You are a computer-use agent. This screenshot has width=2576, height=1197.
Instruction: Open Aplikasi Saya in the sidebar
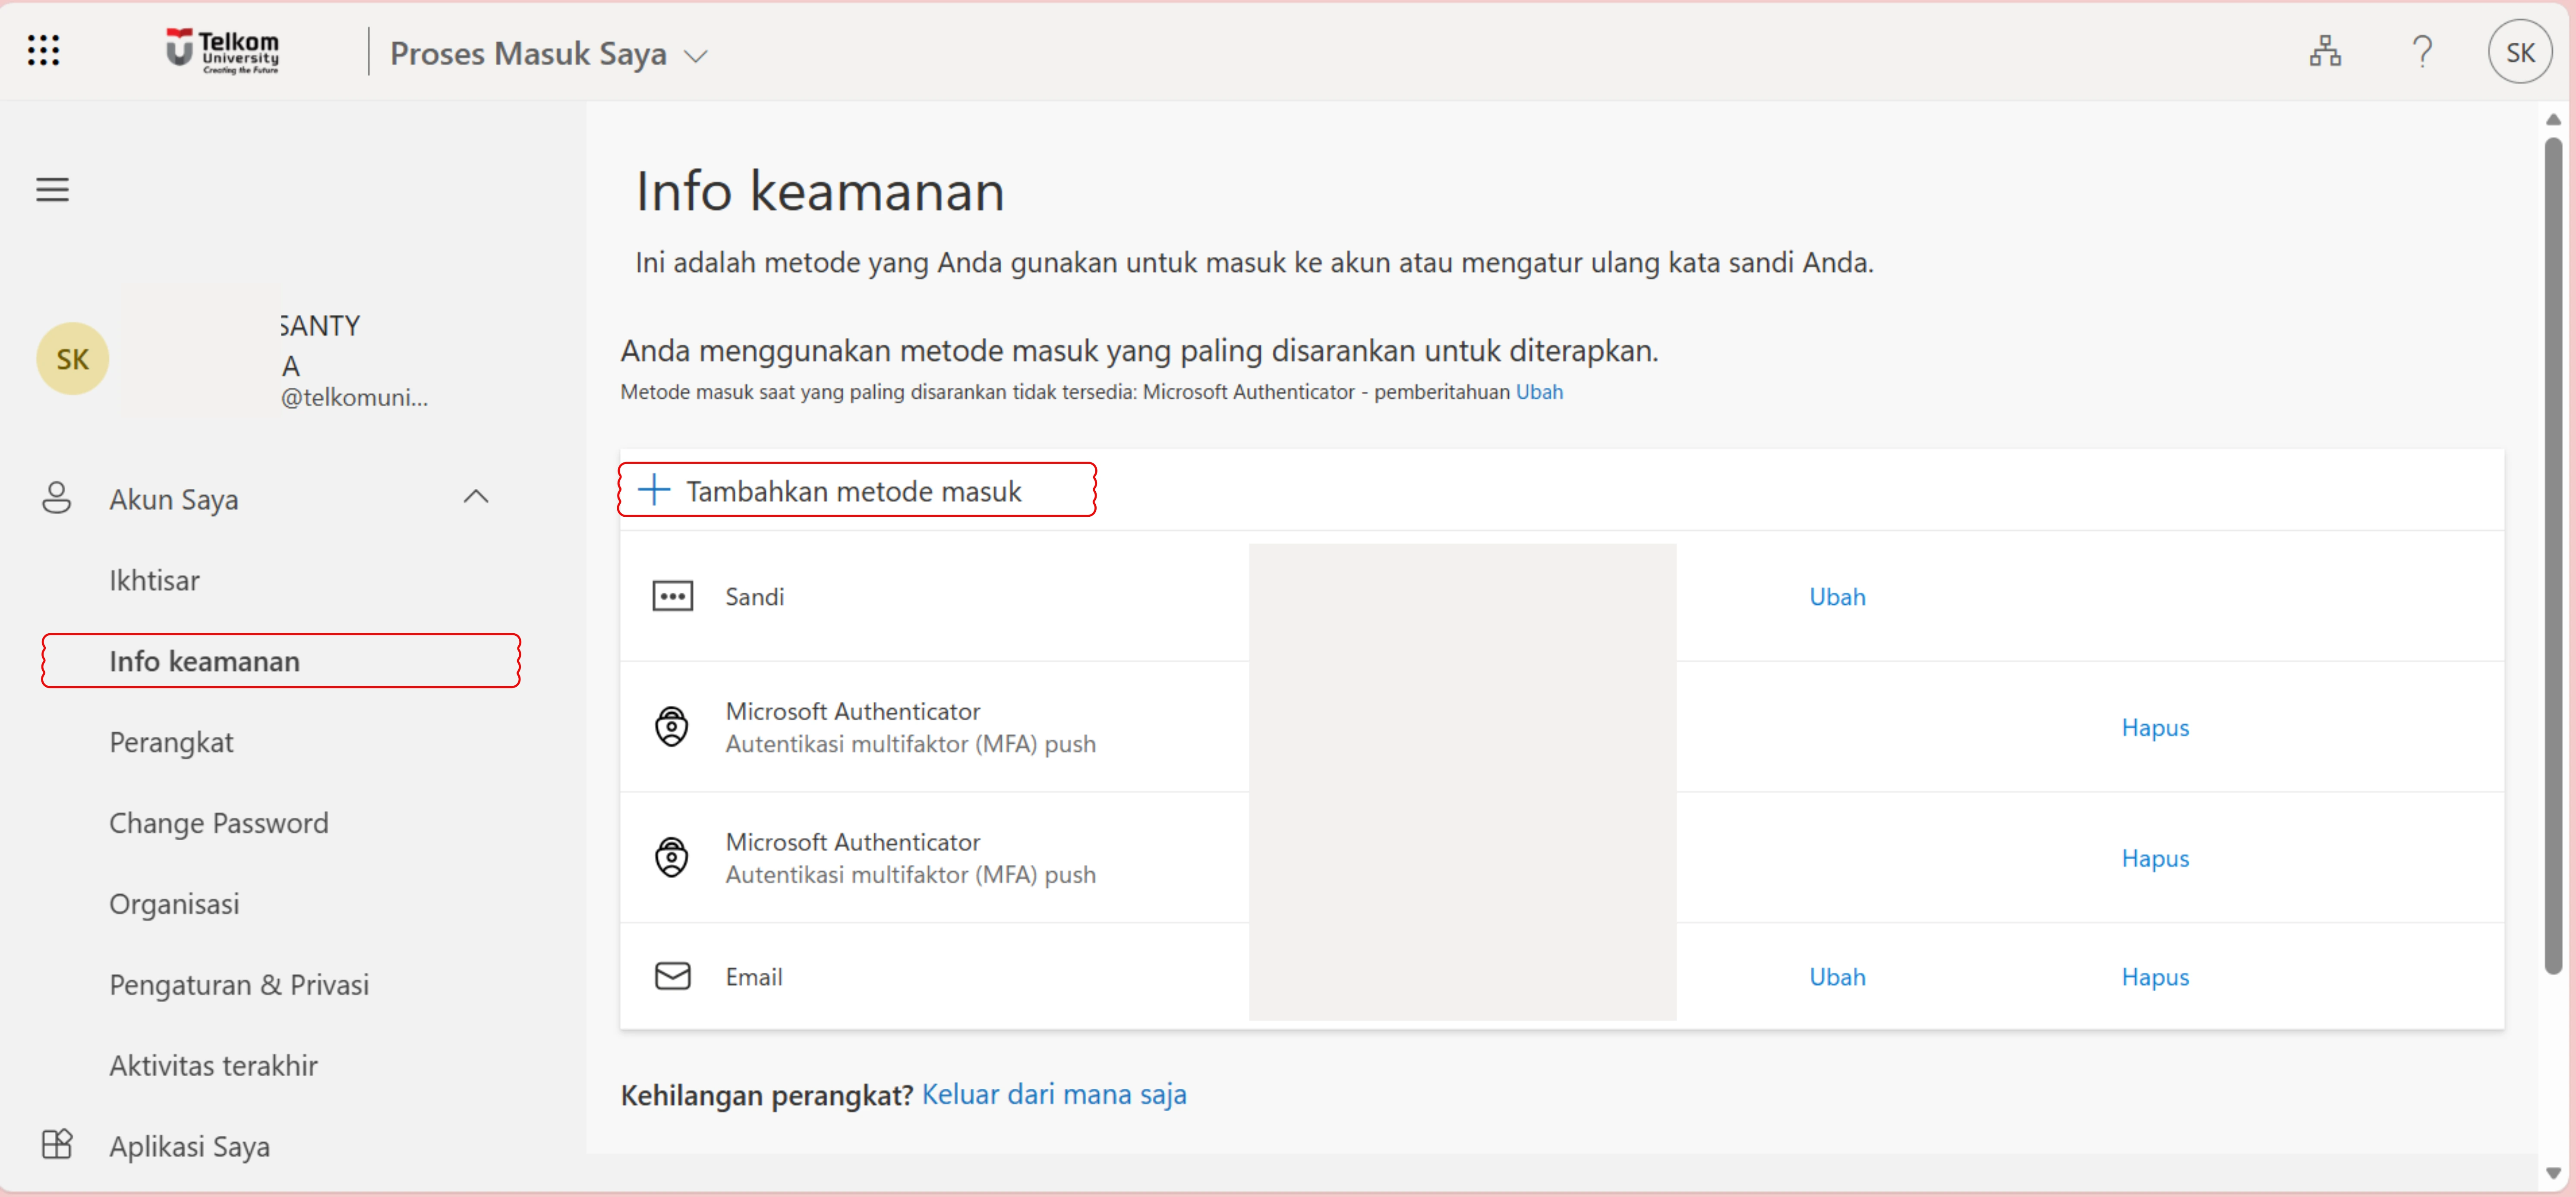click(x=189, y=1146)
